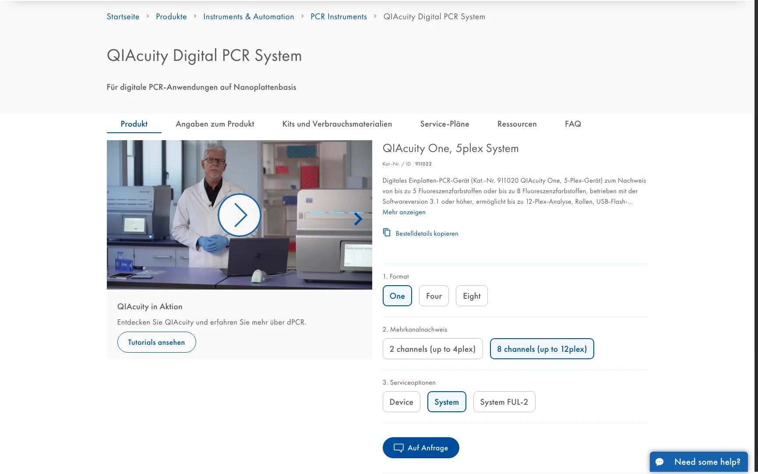Viewport: 758px width, 474px height.
Task: Expand description with Mehr anzeigen
Action: 404,212
